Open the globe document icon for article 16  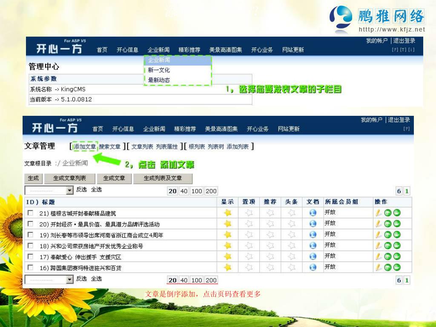313,267
